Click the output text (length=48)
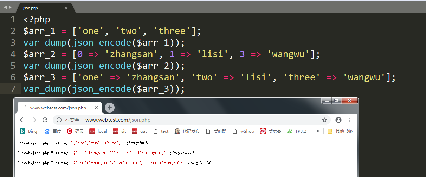 [x=200, y=163]
